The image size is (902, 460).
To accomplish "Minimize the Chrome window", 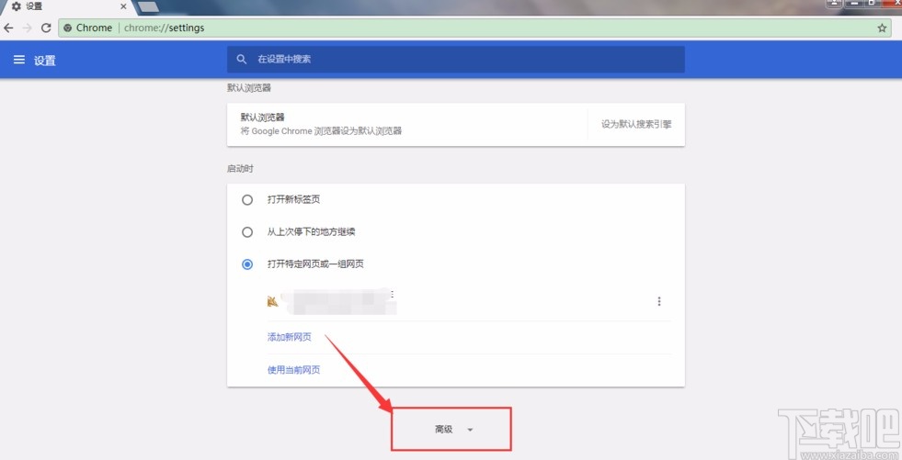I will pos(854,3).
